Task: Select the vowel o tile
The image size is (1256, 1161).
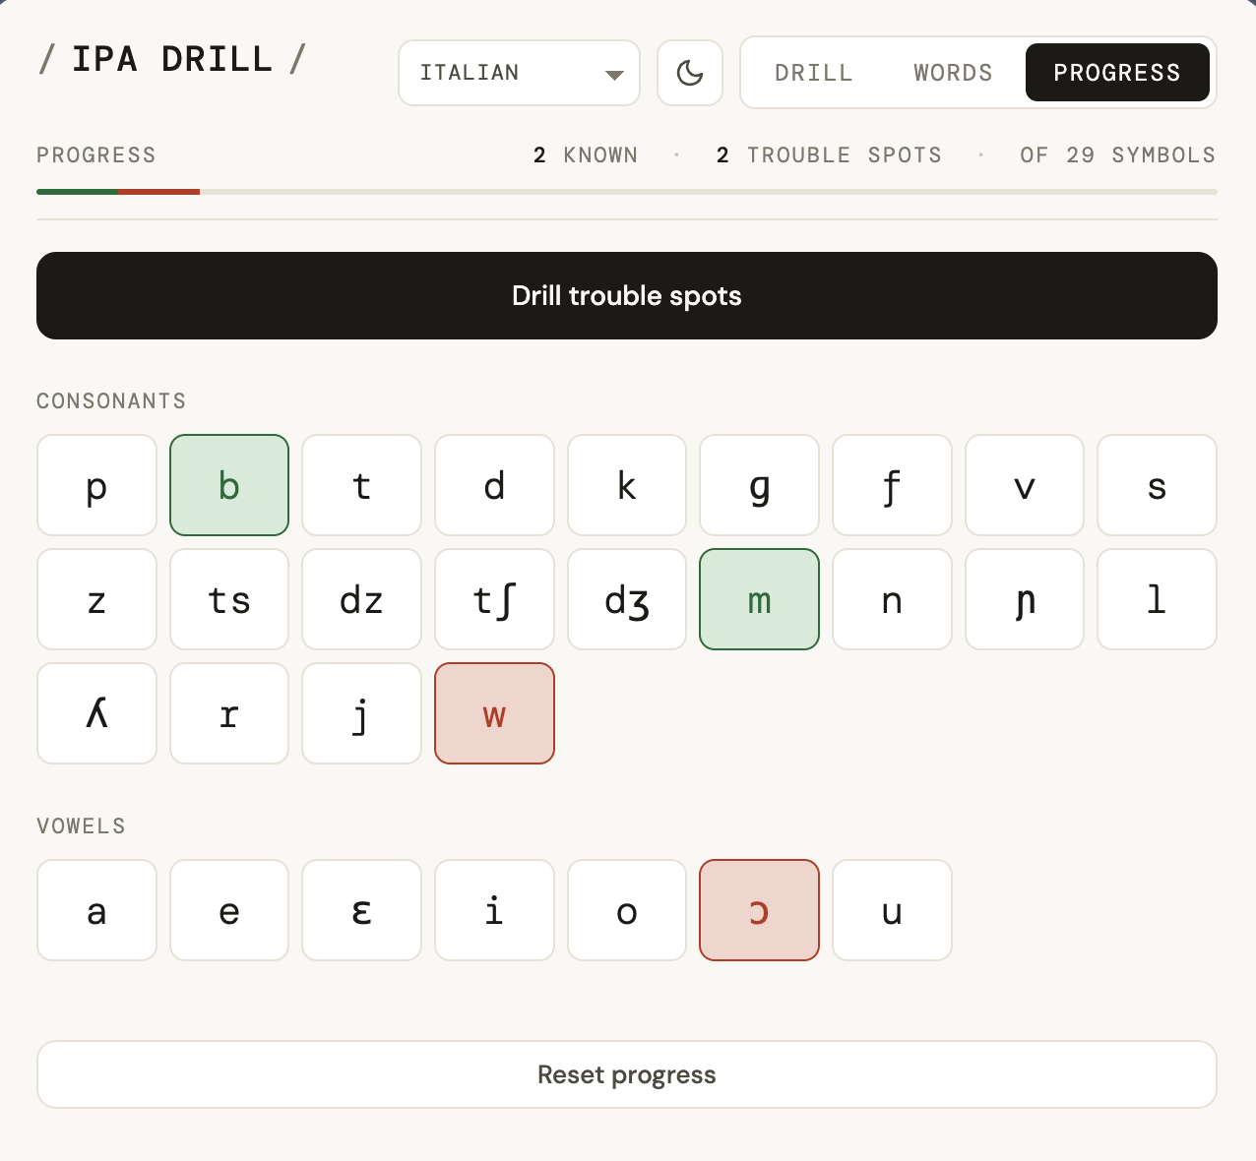Action: tap(627, 910)
